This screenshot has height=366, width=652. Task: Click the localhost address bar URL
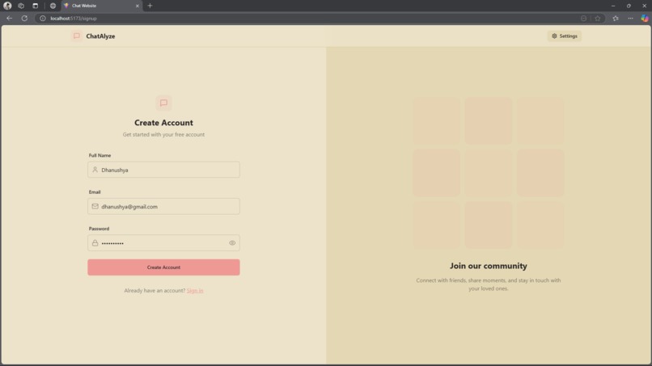point(73,19)
